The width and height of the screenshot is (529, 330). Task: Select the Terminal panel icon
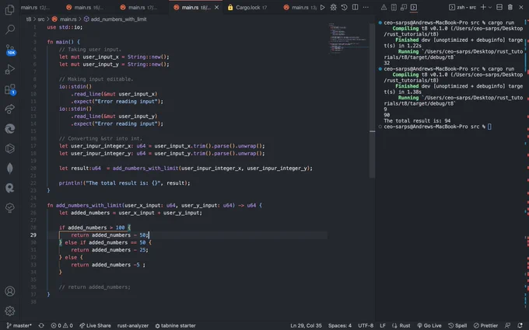click(x=414, y=7)
